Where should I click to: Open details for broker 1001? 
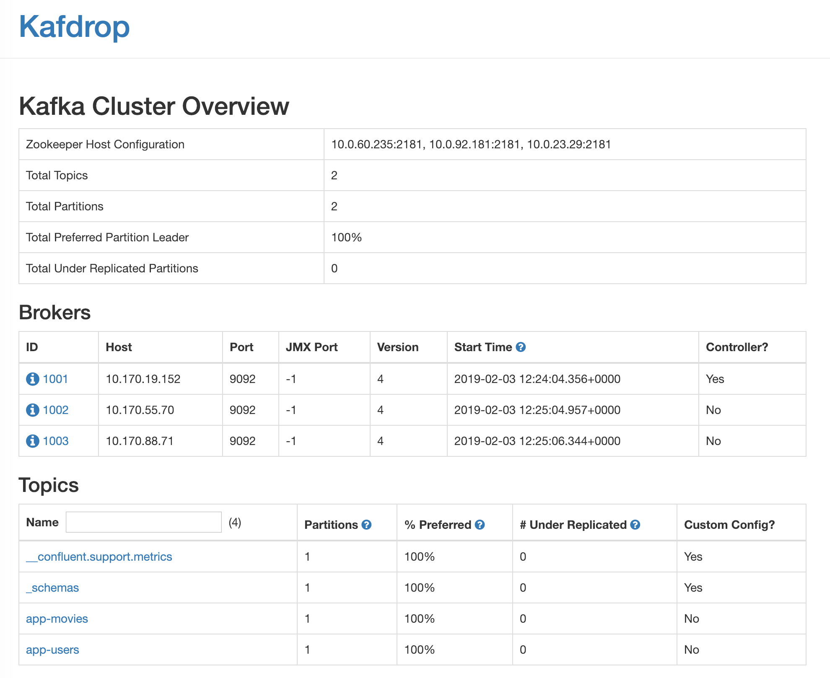55,379
